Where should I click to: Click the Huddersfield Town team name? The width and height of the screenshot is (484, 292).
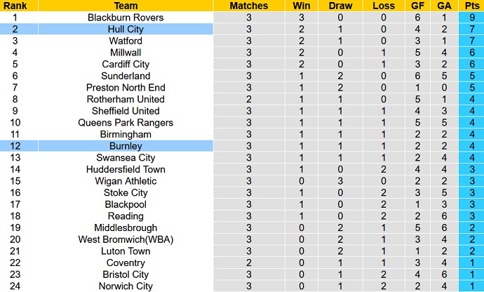(126, 169)
